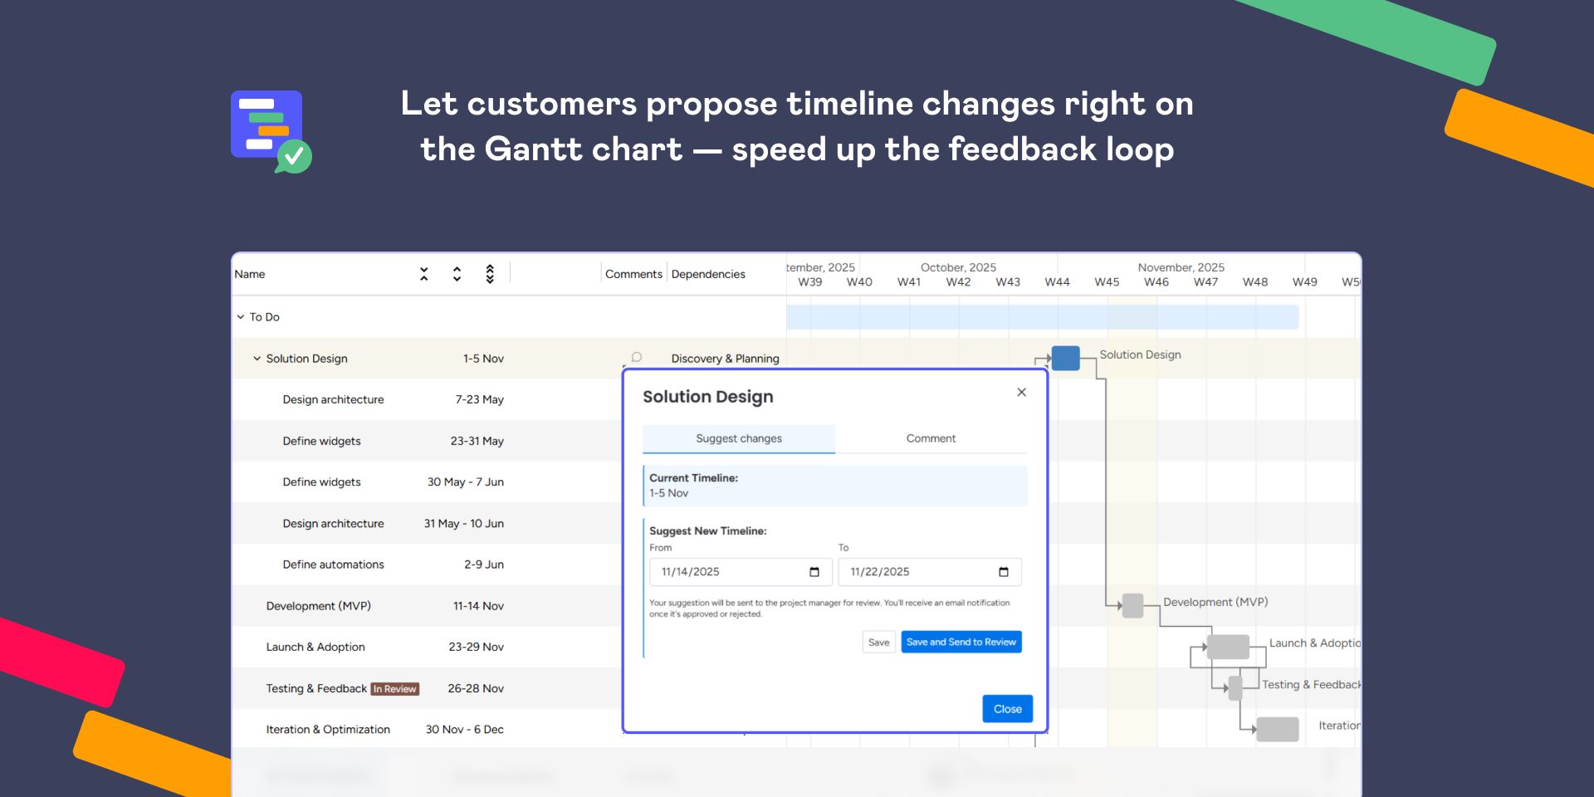Click the Save button
This screenshot has width=1594, height=797.
point(878,643)
